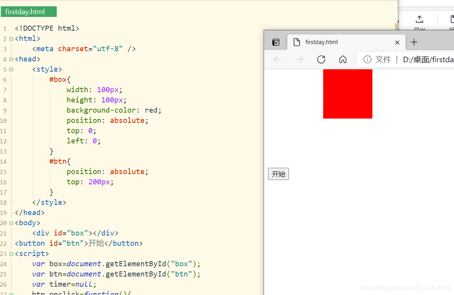Click the page file icon on browser tab
The width and height of the screenshot is (454, 295).
296,42
